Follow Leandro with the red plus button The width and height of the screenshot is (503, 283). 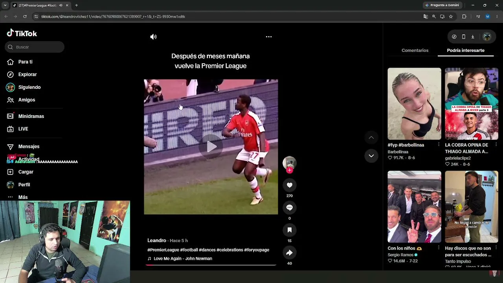pos(290,170)
